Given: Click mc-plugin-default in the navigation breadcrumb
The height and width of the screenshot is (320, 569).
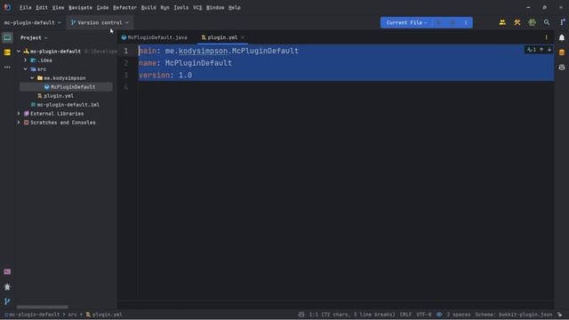Looking at the screenshot, I should 32,315.
